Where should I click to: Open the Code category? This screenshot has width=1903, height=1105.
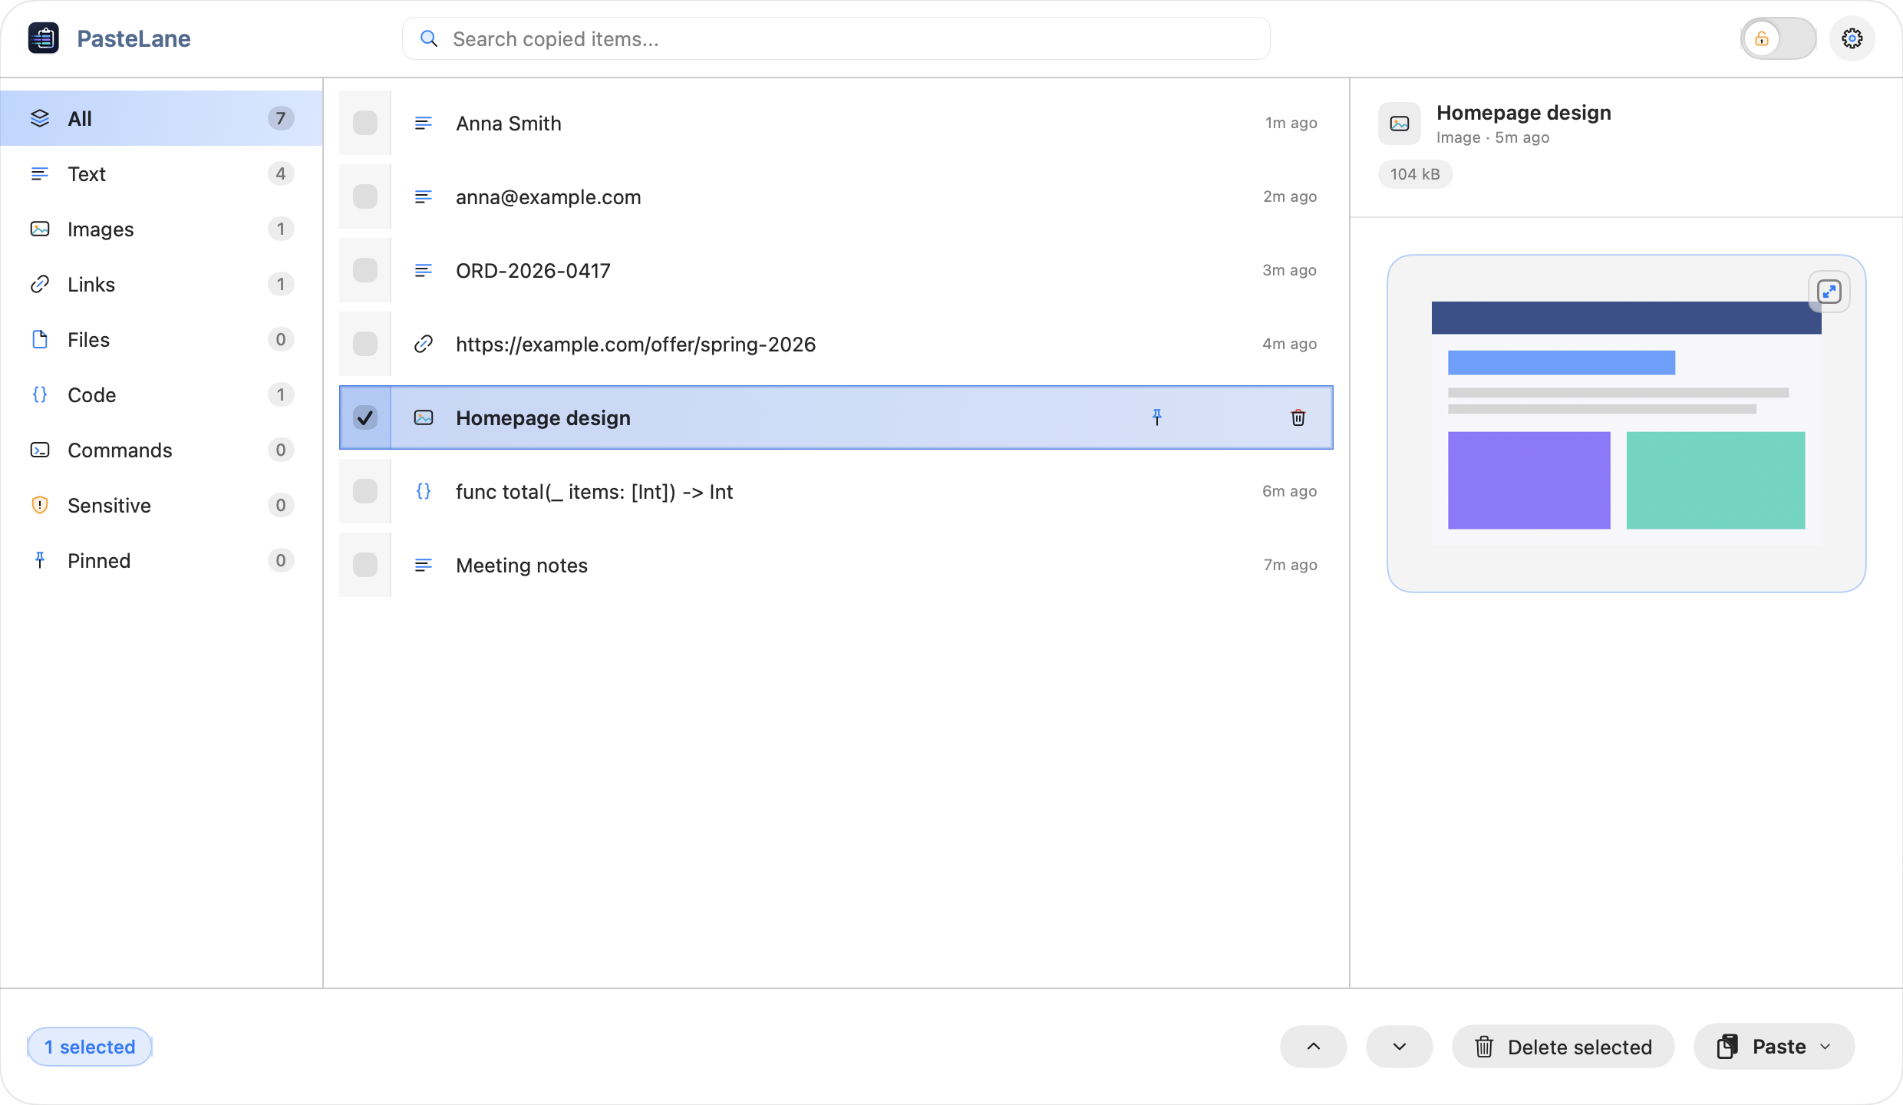(161, 394)
